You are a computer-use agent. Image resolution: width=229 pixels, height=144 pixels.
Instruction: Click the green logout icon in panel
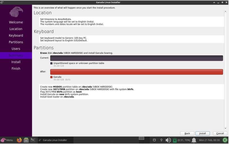click(225, 140)
